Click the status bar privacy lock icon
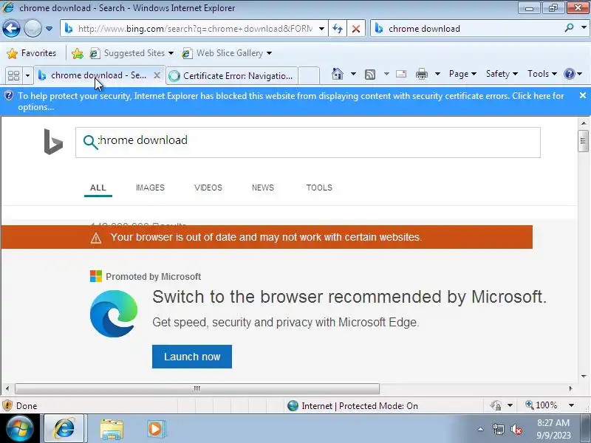Screen dimensions: 591x443 496,405
